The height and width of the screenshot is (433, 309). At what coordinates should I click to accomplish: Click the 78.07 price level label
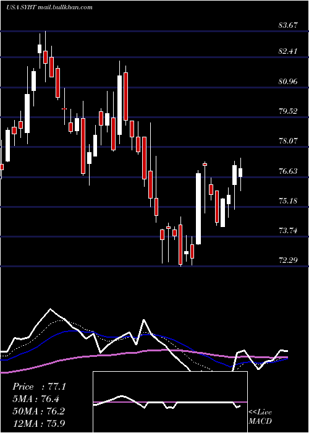[288, 141]
